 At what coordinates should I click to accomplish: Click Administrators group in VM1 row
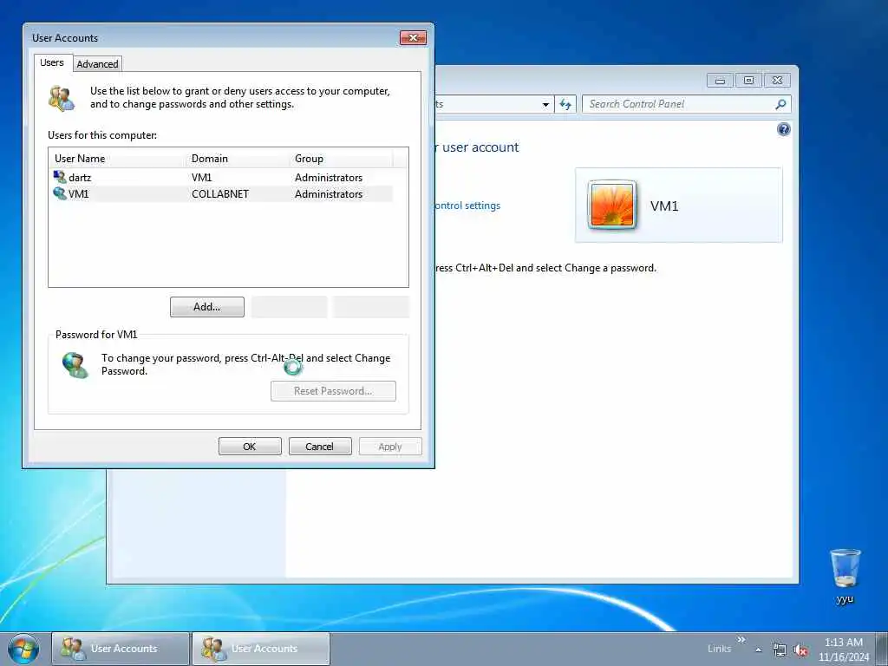click(329, 193)
